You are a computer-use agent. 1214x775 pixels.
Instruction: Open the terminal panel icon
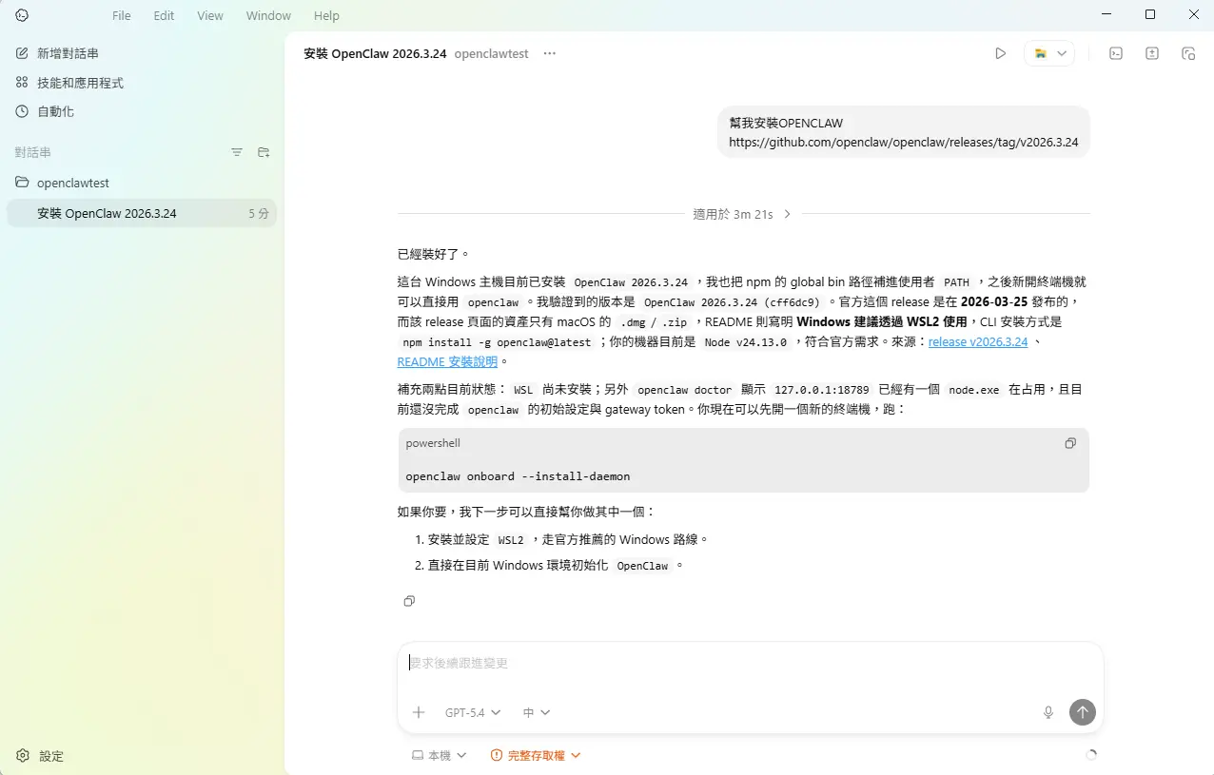coord(1116,54)
